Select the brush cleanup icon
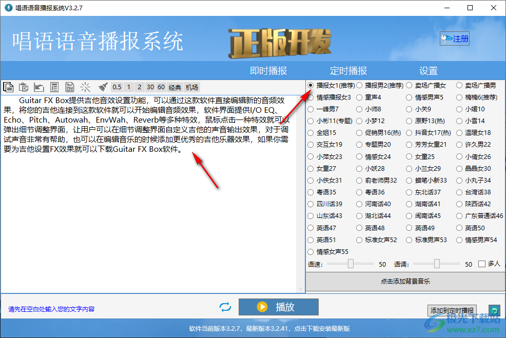This screenshot has height=338, width=506. tap(102, 87)
